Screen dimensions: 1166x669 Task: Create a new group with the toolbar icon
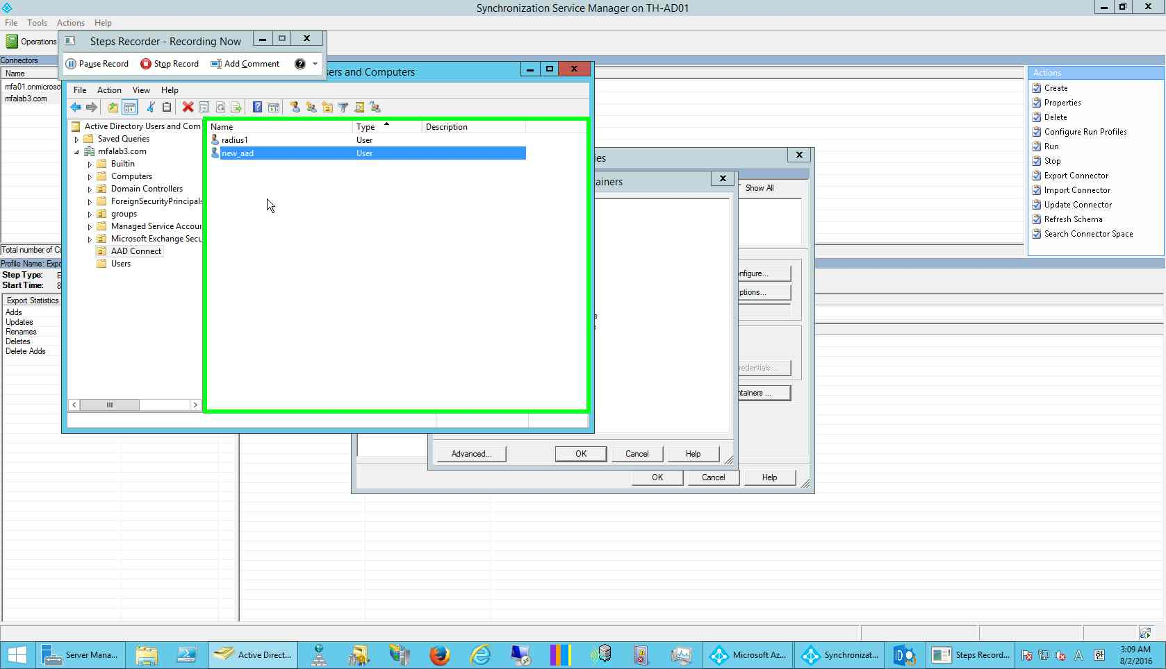[311, 107]
